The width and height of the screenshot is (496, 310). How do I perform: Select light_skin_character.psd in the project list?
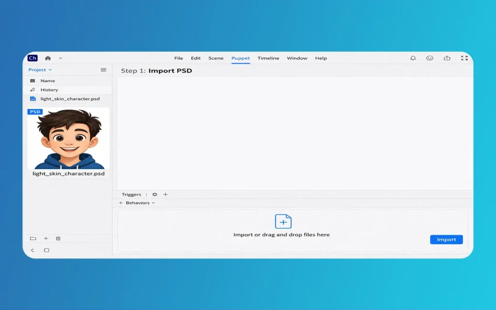(x=70, y=99)
